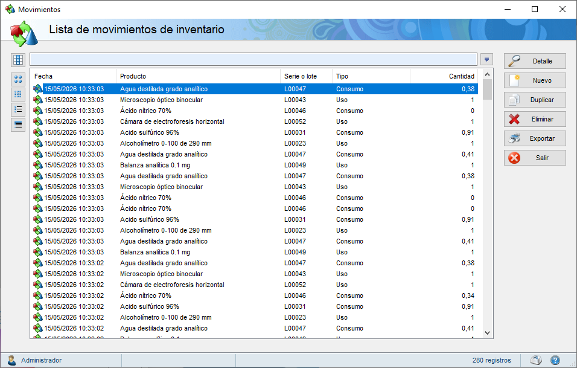The height and width of the screenshot is (368, 577).
Task: Sort by the Serie o lote column
Action: (x=306, y=76)
